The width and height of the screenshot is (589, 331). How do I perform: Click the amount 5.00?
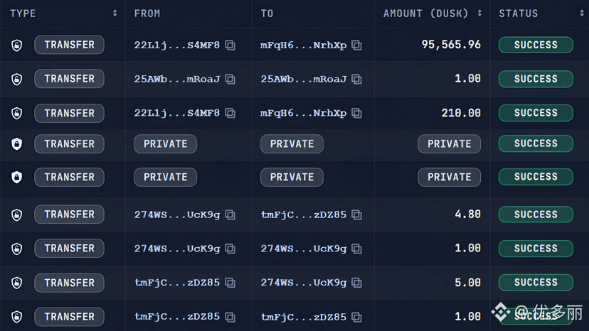(x=467, y=283)
